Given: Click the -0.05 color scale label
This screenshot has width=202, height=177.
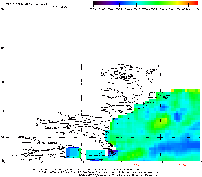Looking at the screenshot, I should 181,9.
